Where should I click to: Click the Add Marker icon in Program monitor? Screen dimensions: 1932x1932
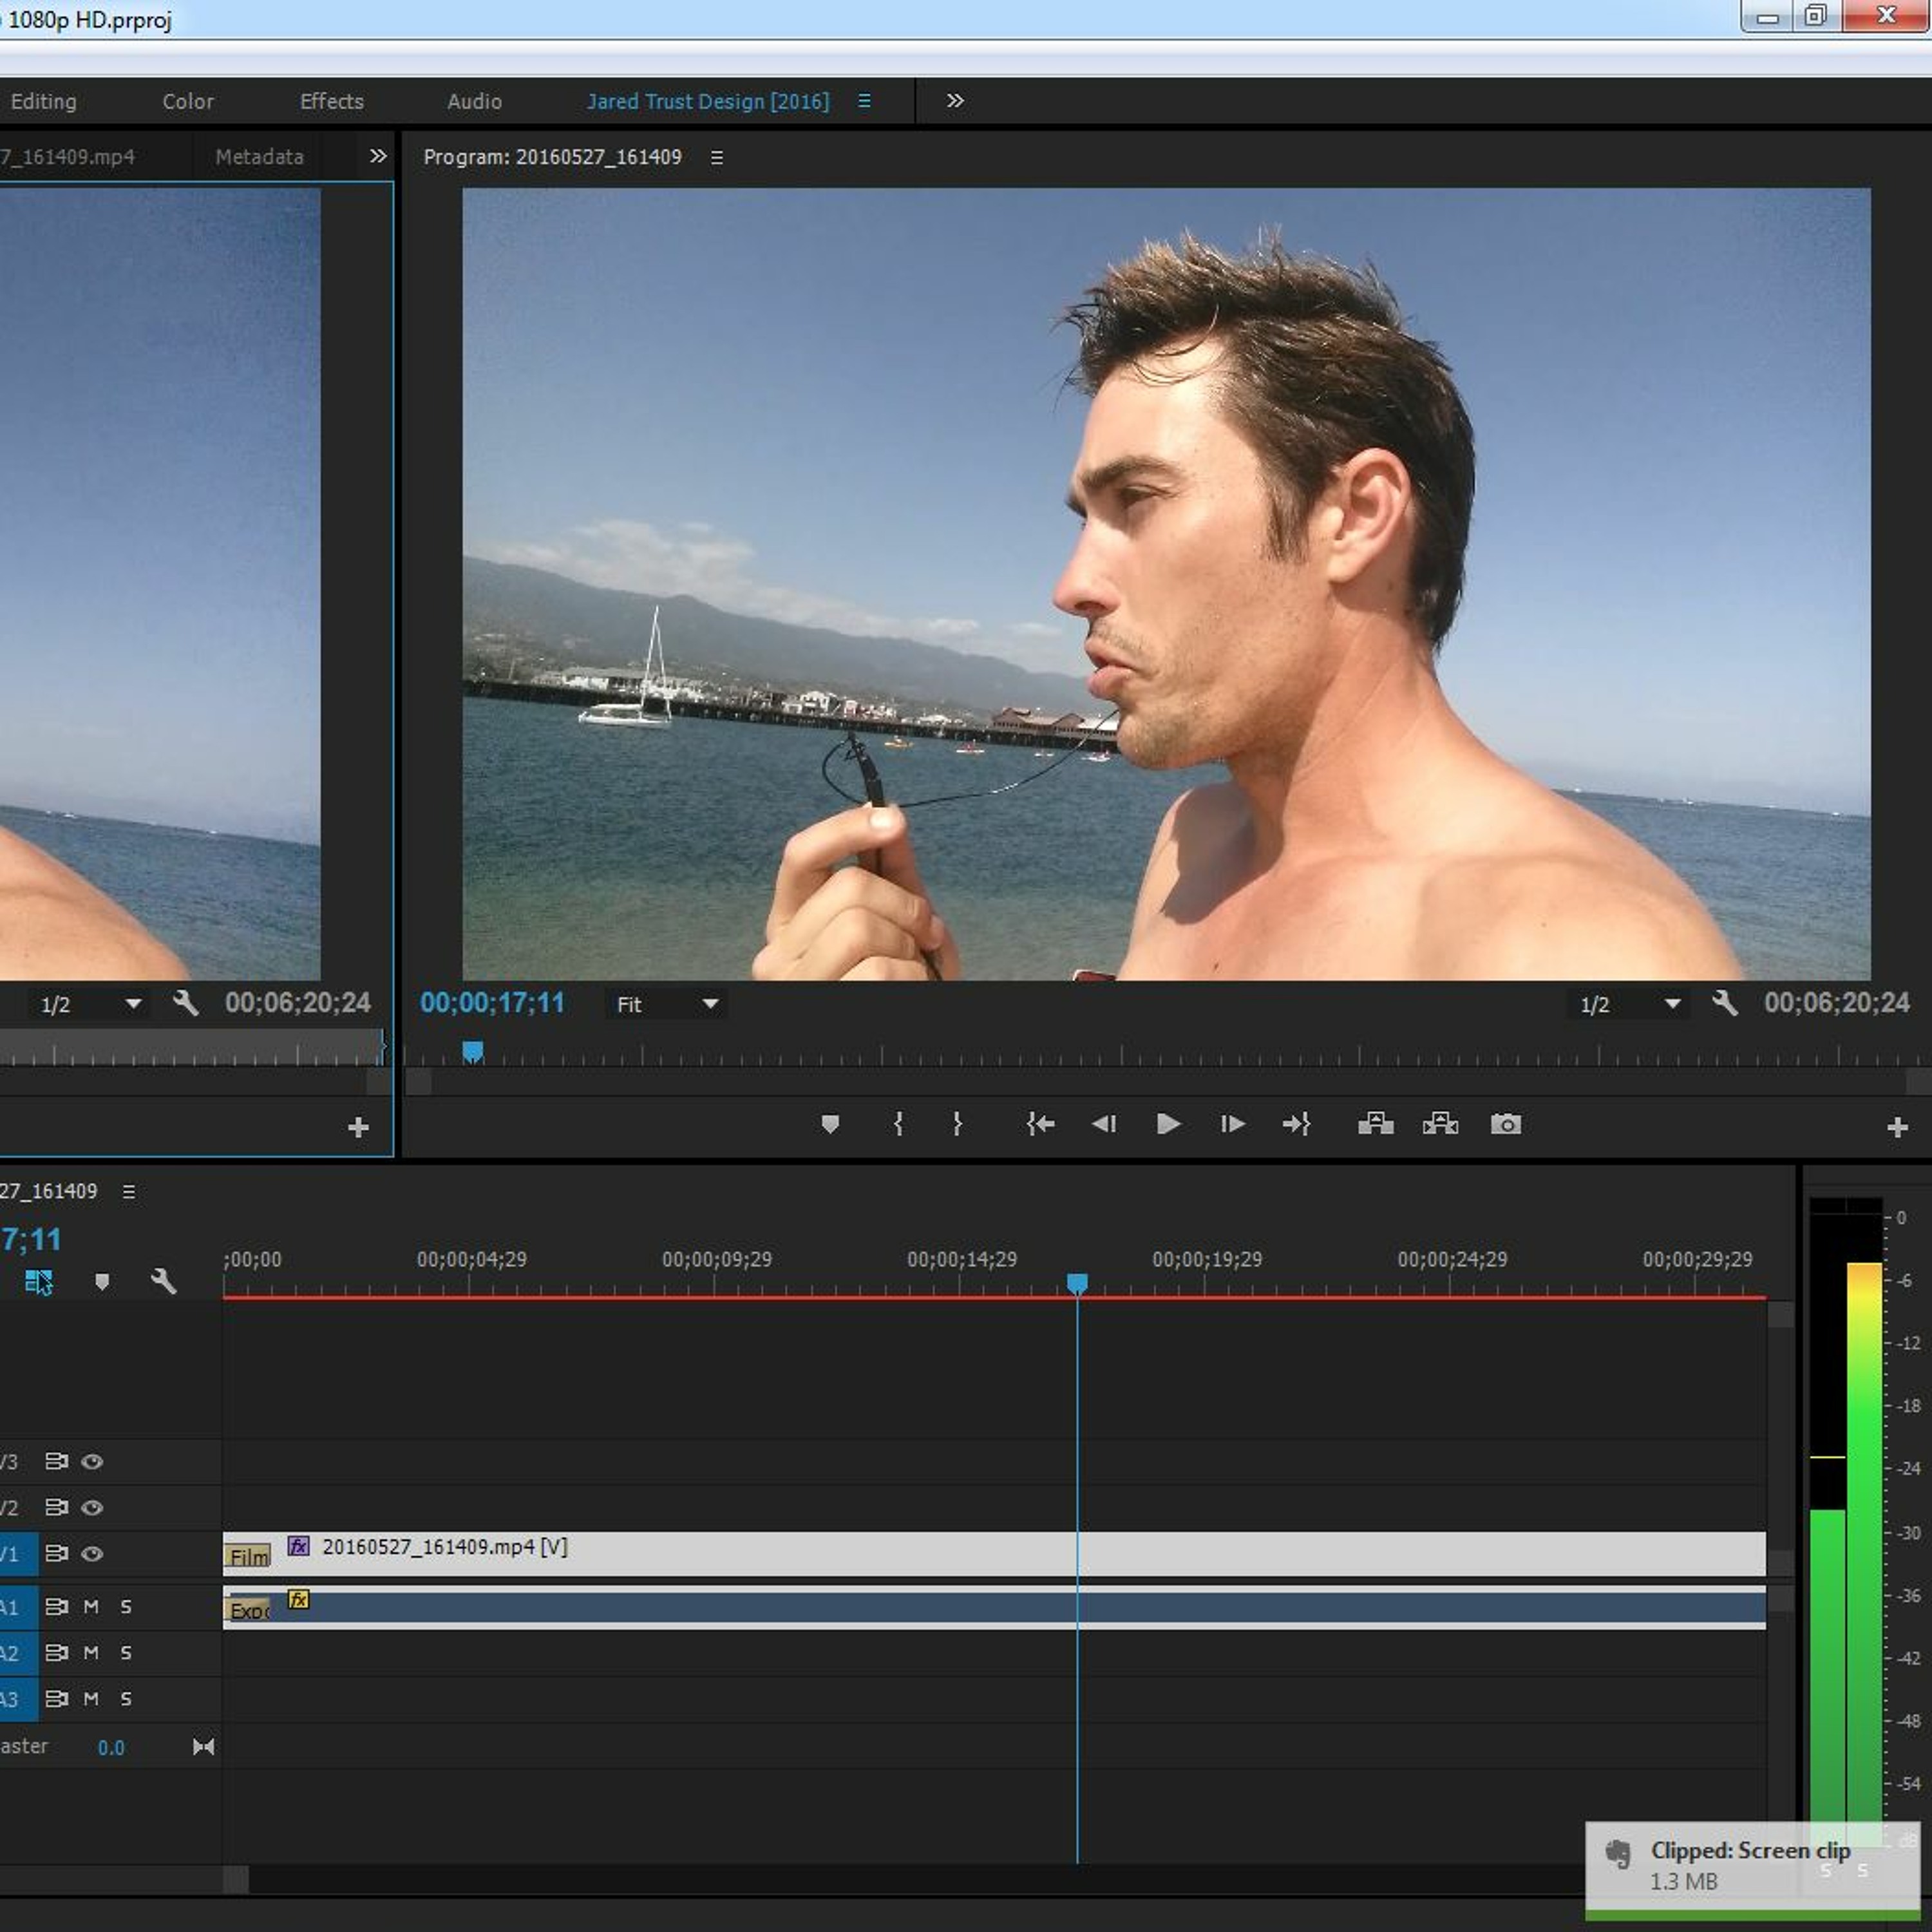[829, 1124]
